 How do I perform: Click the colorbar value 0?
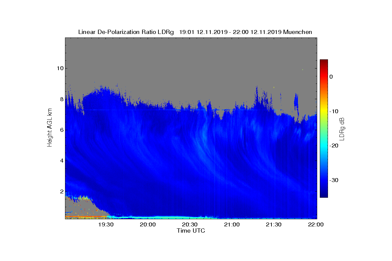[331, 77]
